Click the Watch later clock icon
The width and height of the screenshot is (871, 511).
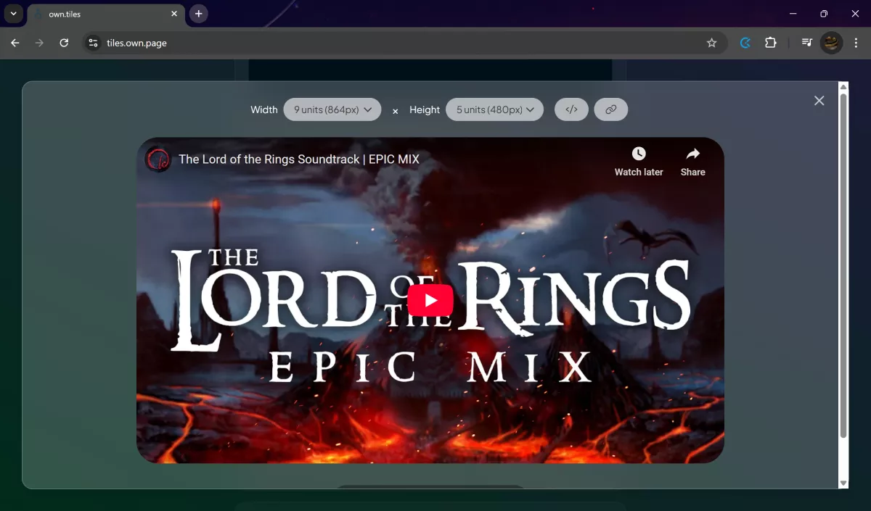pos(639,154)
